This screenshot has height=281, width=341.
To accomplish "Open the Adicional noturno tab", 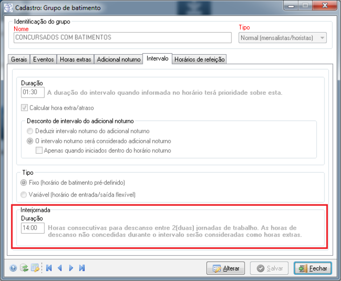I will pos(118,60).
